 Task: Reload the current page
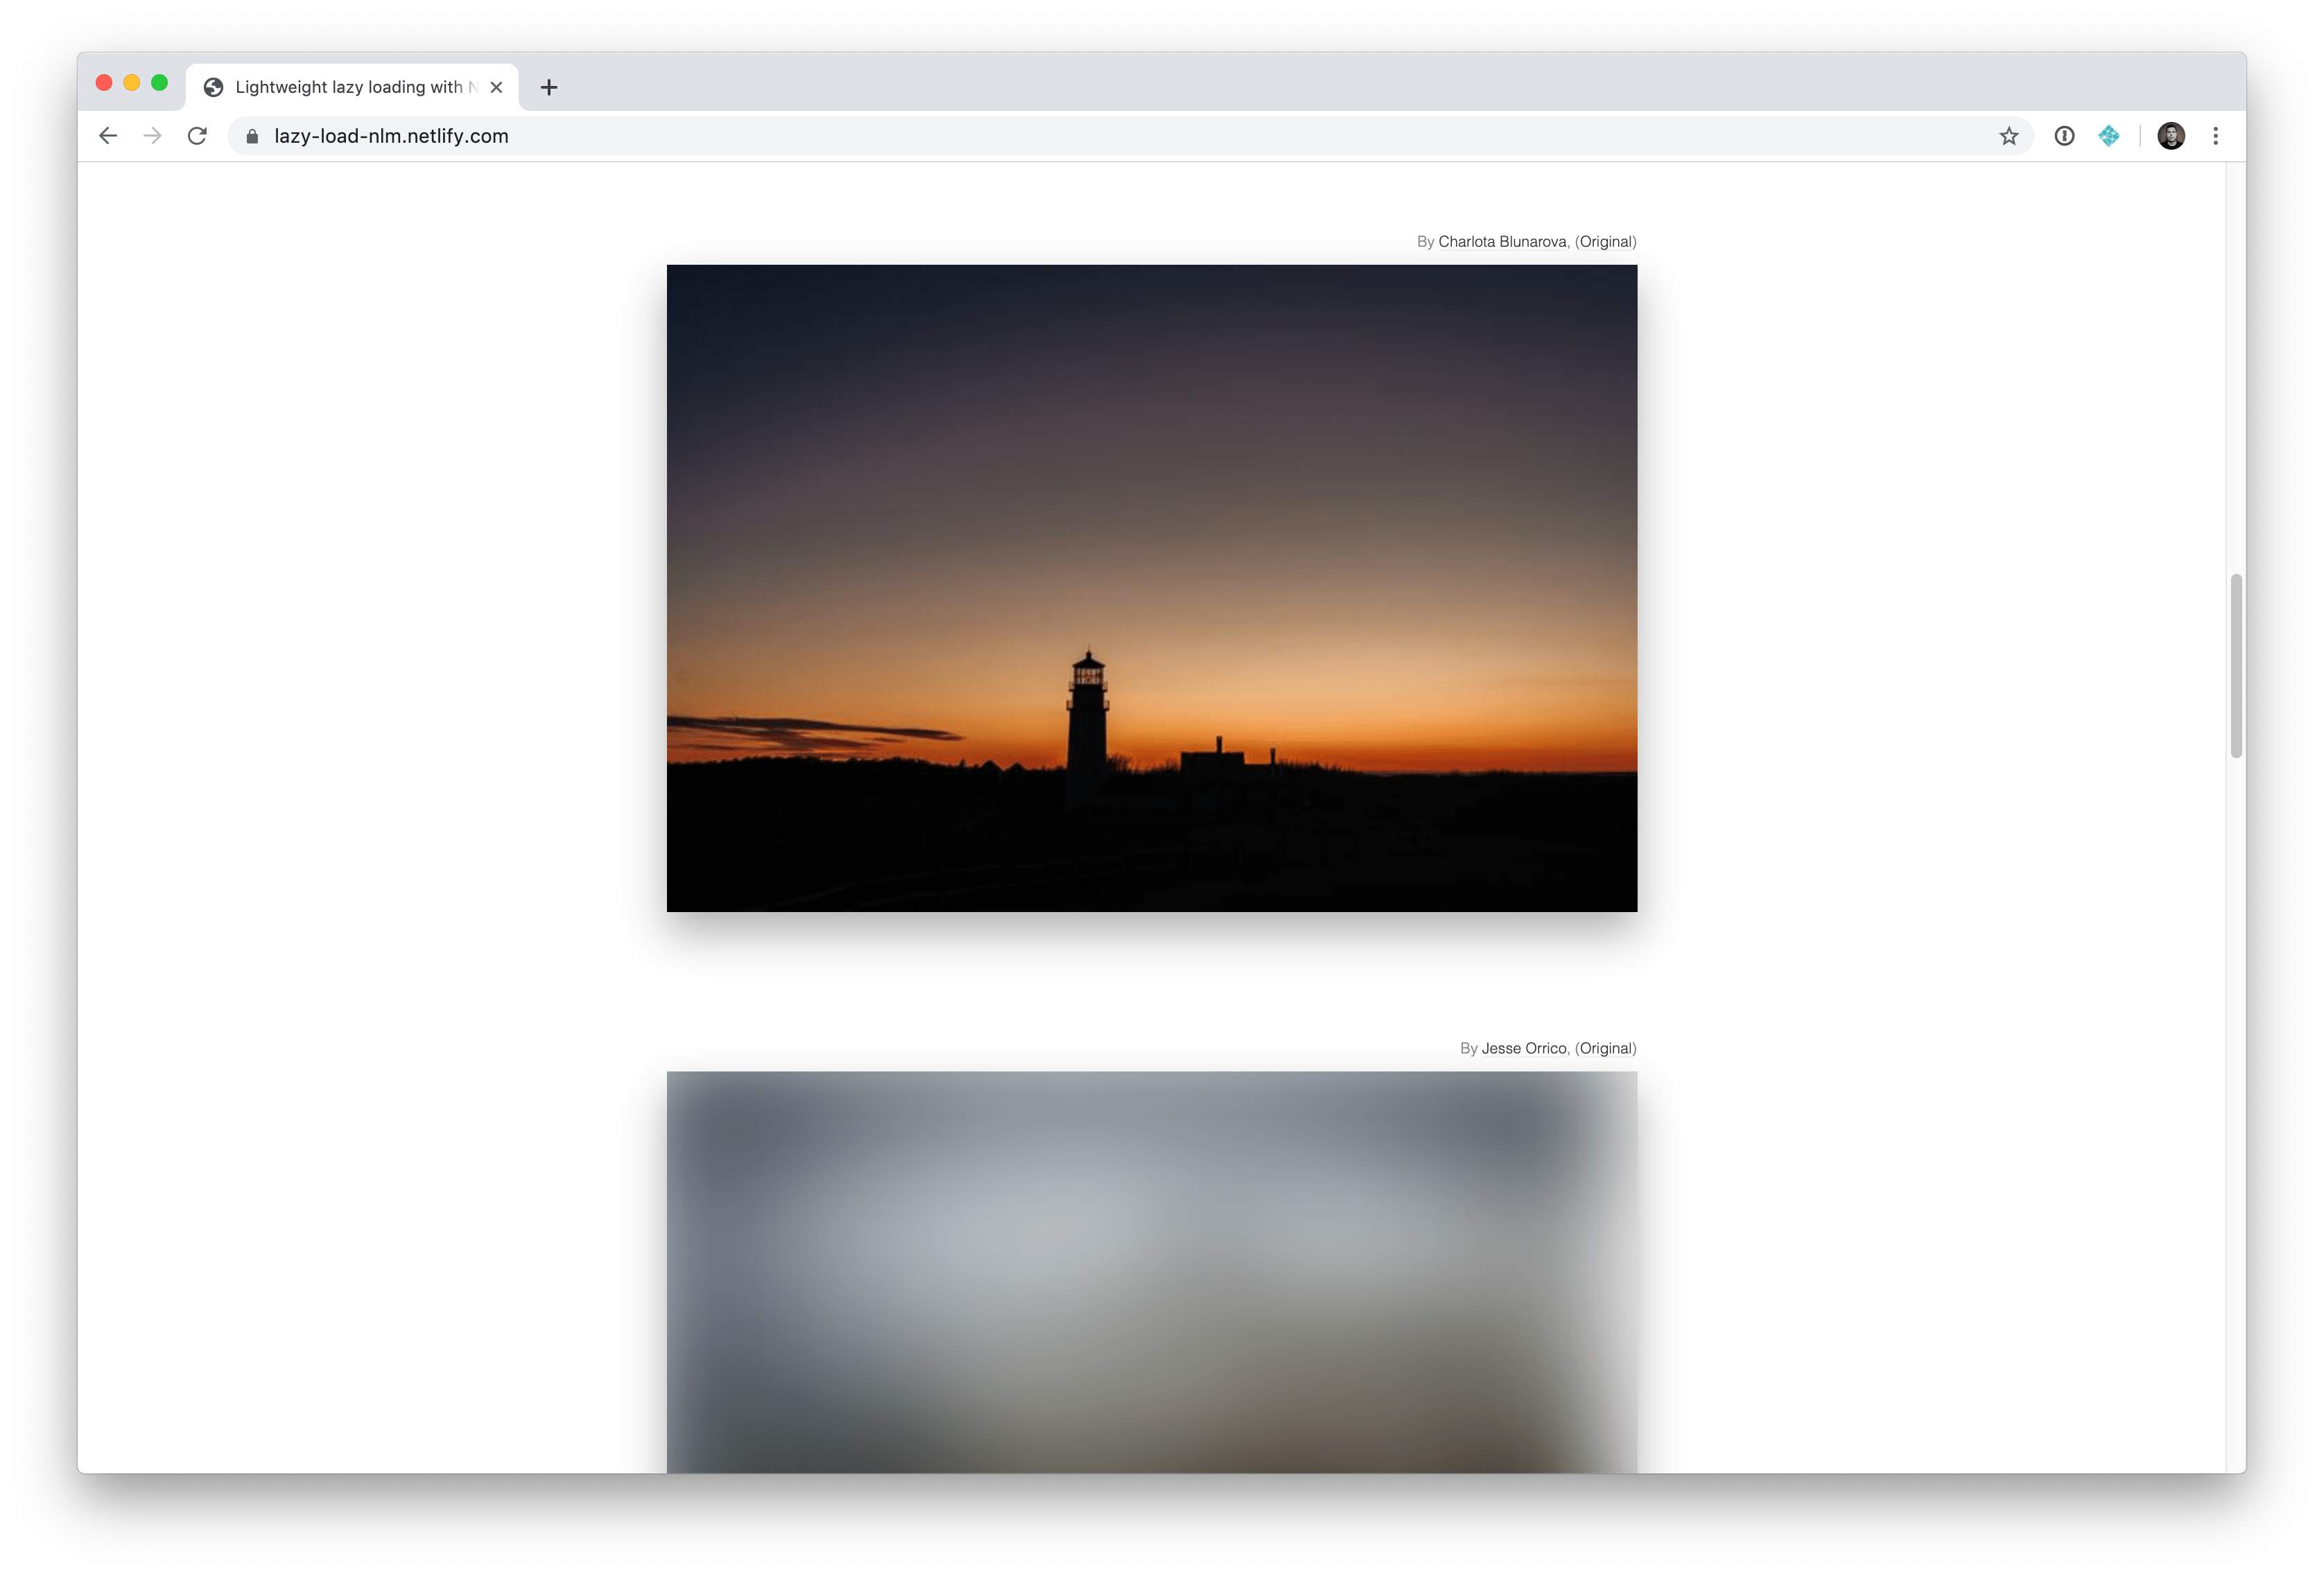click(197, 136)
